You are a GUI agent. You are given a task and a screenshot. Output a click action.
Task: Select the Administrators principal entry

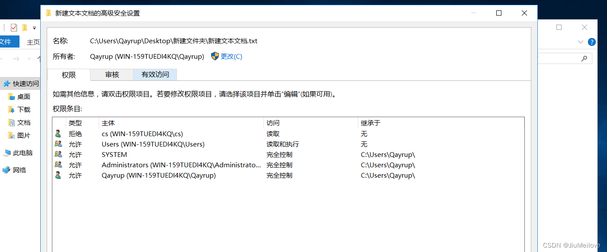pyautogui.click(x=181, y=165)
